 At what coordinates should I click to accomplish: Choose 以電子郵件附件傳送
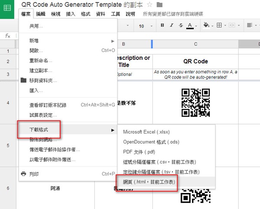pyautogui.click(x=68, y=160)
